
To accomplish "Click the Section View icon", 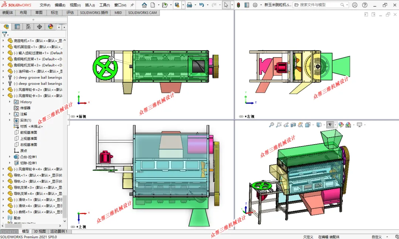I will pos(293,125).
